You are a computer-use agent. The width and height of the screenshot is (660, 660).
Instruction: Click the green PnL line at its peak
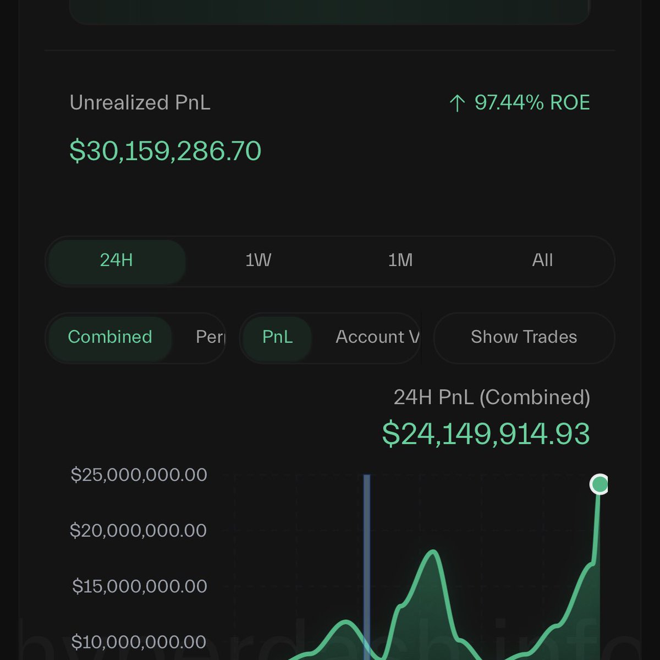(x=433, y=553)
